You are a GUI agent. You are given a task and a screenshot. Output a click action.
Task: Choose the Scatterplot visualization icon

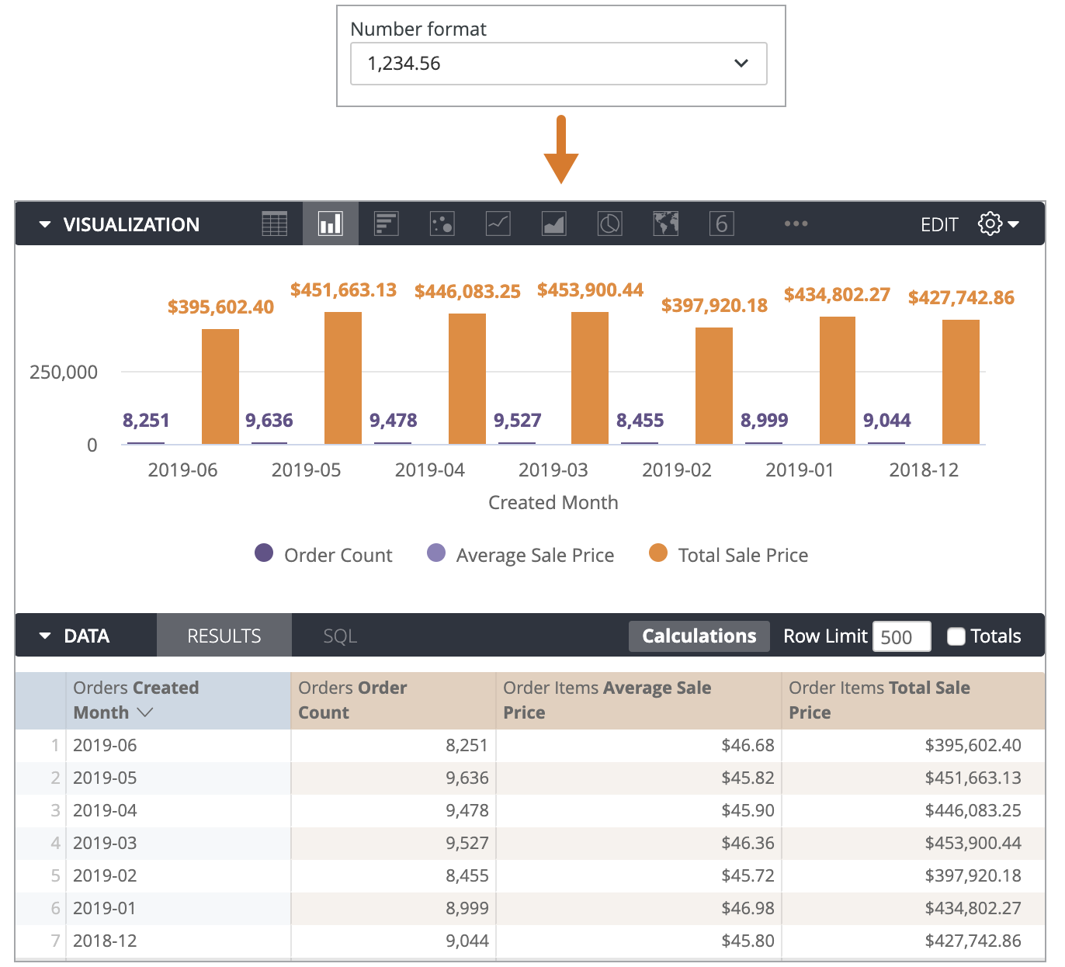pyautogui.click(x=442, y=224)
